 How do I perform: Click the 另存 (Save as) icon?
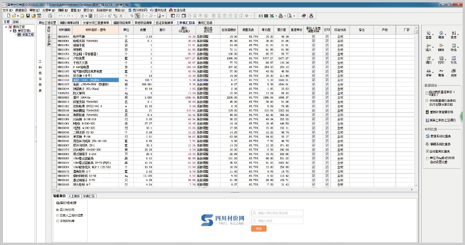click(453, 72)
